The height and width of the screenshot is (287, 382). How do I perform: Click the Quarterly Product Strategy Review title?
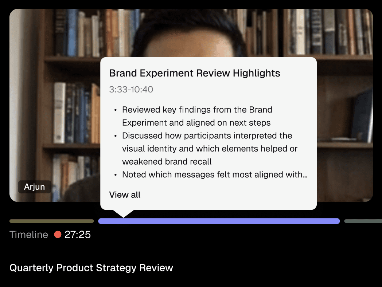click(x=91, y=268)
